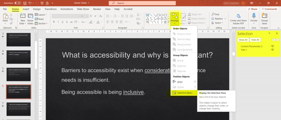Click the New Slide icon
Image resolution: width=281 pixels, height=120 pixels.
tap(23, 16)
